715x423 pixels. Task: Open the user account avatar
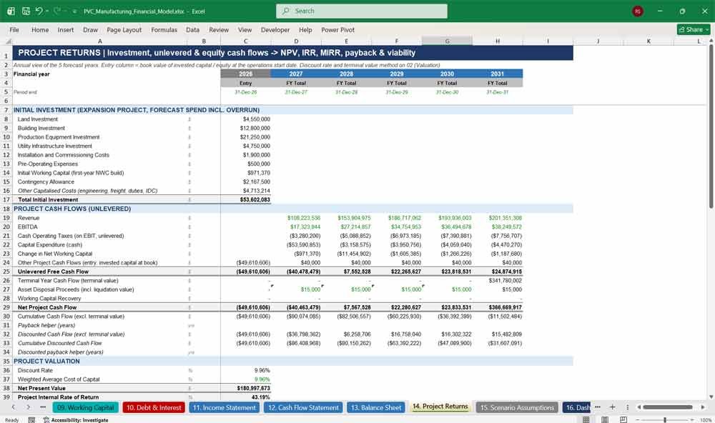[638, 11]
